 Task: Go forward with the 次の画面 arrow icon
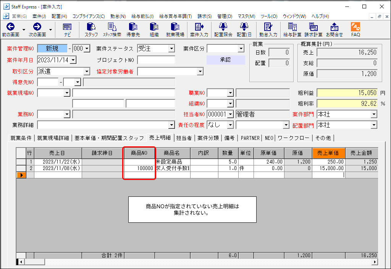click(37, 27)
